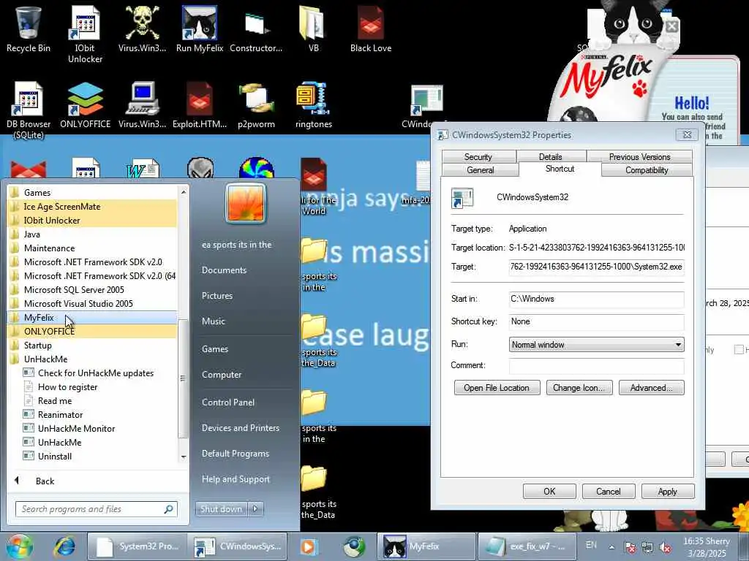Expand the IObit Unlocker programs folder
Viewport: 749px width, 561px height.
pos(92,221)
